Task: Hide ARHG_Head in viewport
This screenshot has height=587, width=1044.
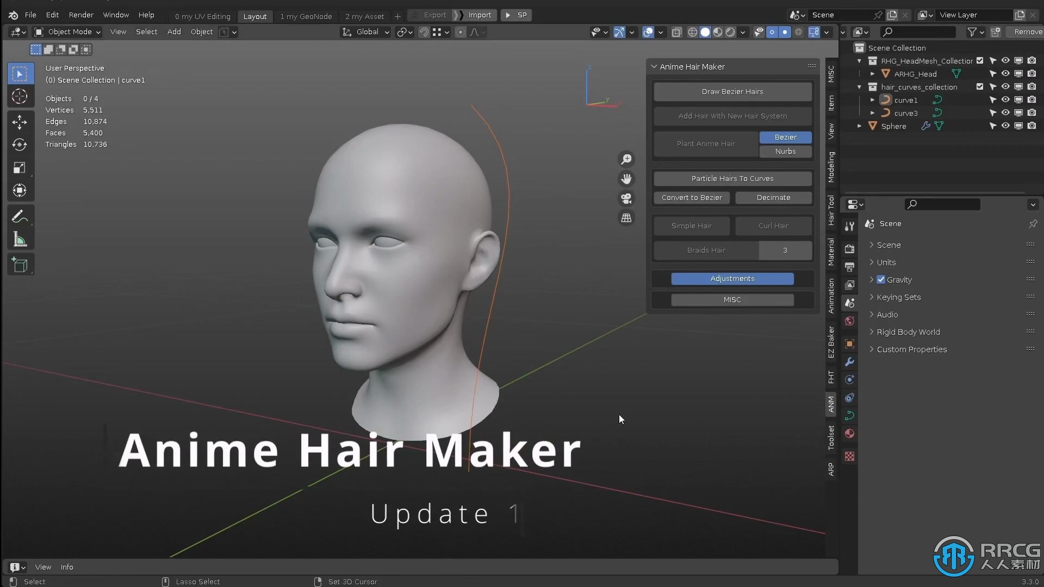Action: [x=1005, y=73]
